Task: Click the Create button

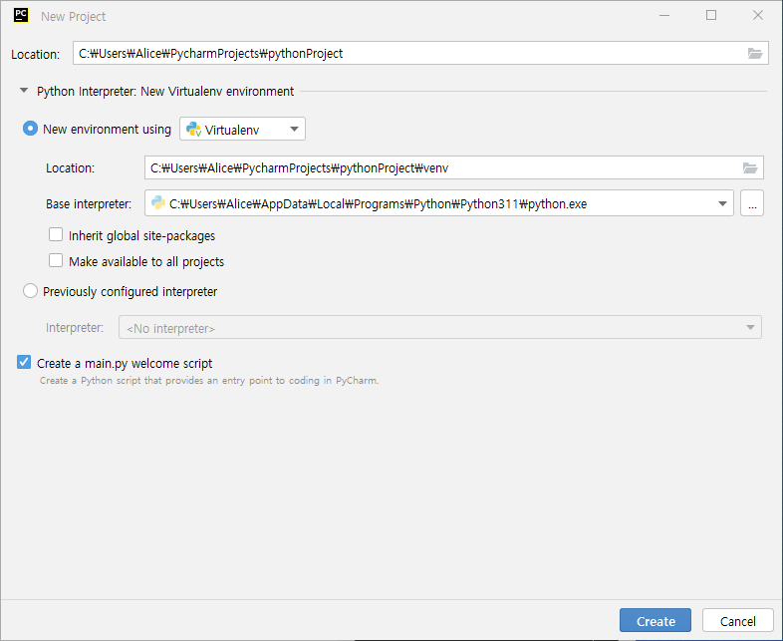Action: pos(655,620)
